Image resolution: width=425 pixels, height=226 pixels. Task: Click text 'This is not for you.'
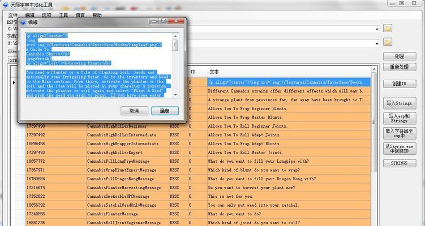[x=230, y=196]
